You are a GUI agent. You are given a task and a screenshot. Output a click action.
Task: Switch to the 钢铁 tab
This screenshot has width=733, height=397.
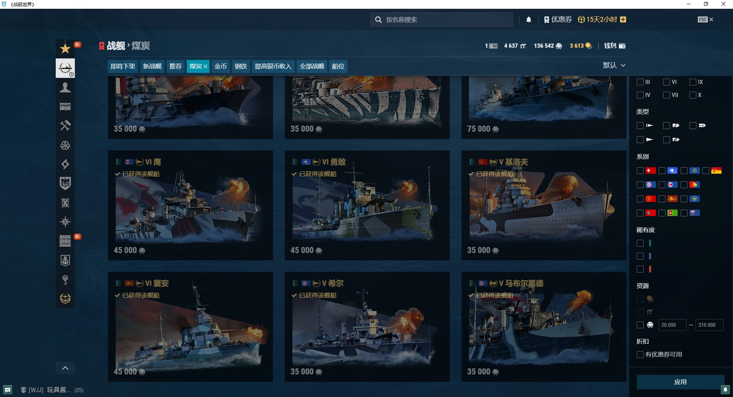pos(241,66)
